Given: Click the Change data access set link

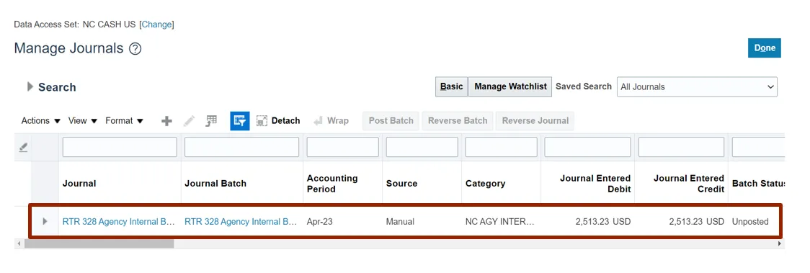Looking at the screenshot, I should 158,24.
